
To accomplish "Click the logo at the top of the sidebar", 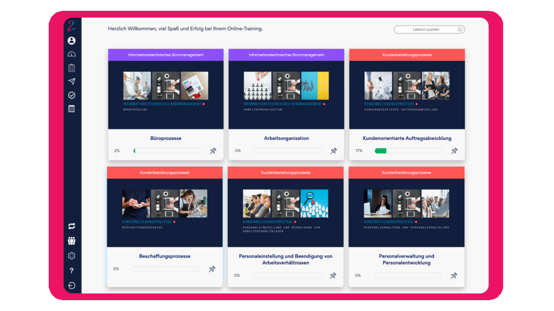I will 71,25.
